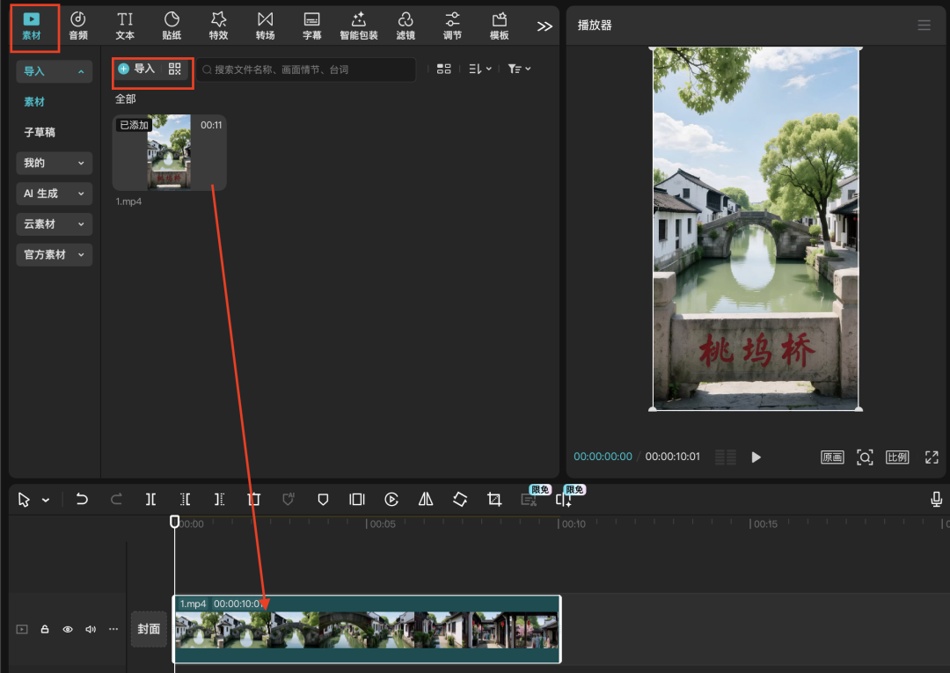Open the sort order dropdown

480,69
